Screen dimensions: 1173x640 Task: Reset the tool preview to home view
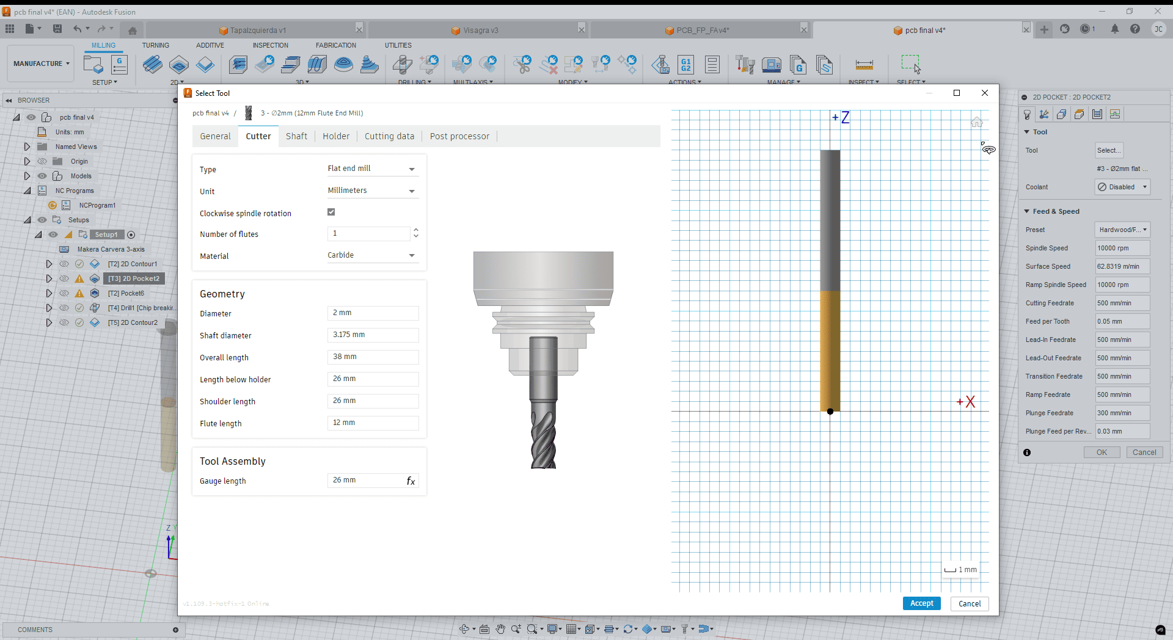tap(977, 122)
